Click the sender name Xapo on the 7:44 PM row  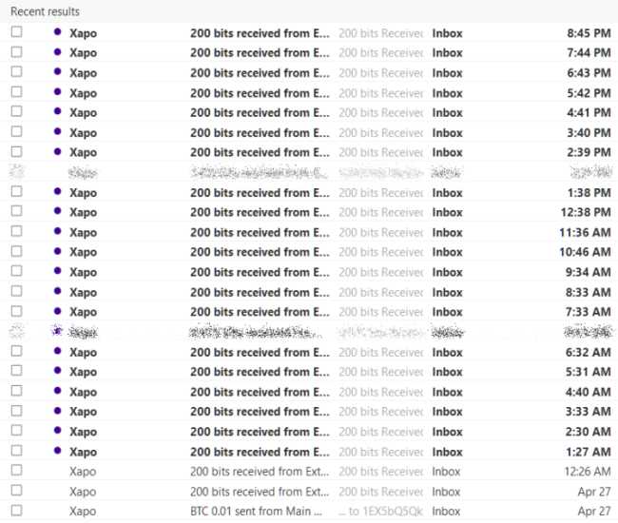click(83, 53)
